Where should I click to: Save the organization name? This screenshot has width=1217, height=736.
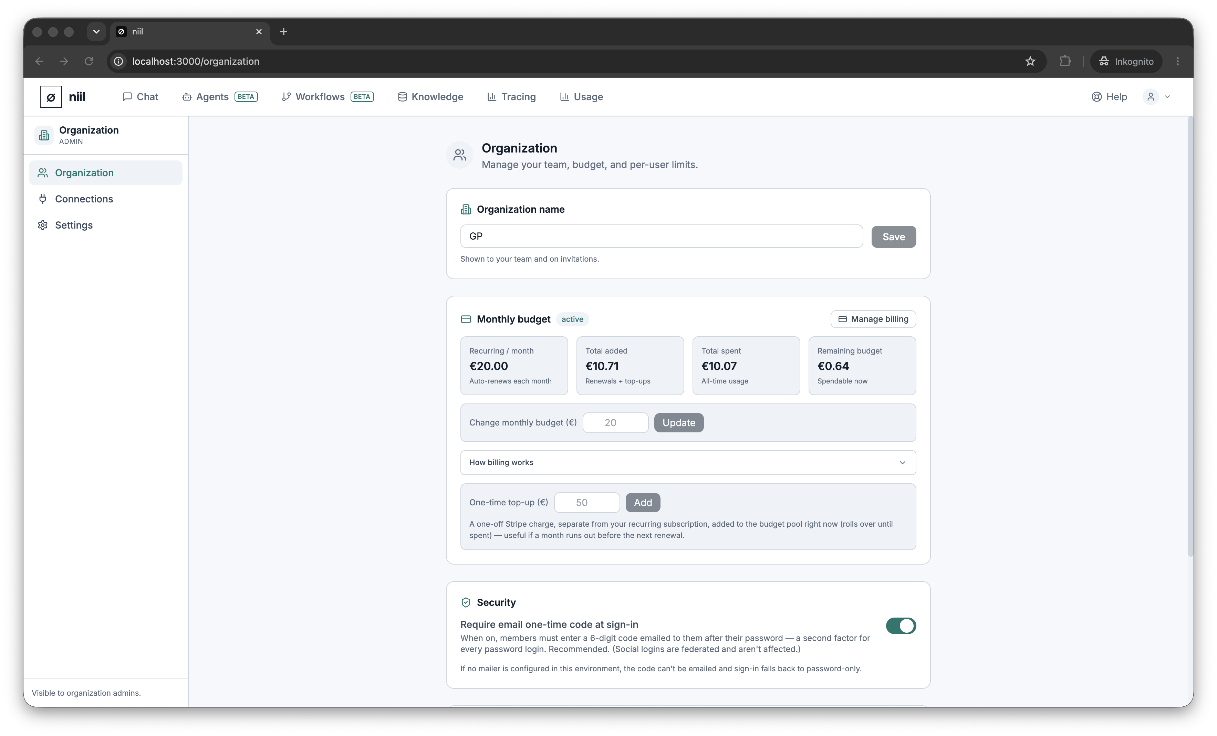click(x=894, y=236)
